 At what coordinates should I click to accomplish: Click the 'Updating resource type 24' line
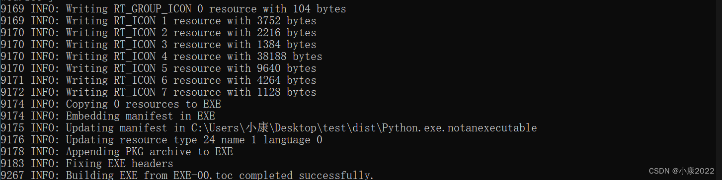pos(161,140)
